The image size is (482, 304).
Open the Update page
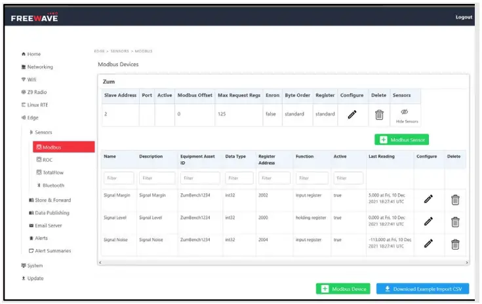pyautogui.click(x=33, y=278)
